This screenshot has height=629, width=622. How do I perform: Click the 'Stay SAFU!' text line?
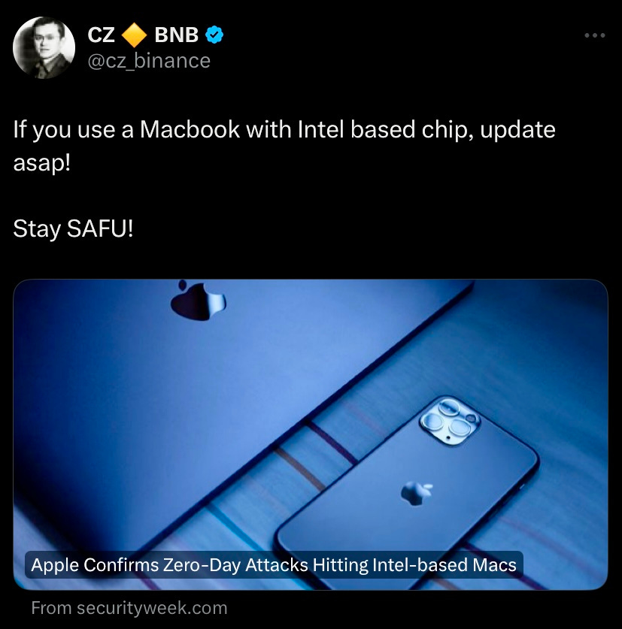[x=73, y=228]
